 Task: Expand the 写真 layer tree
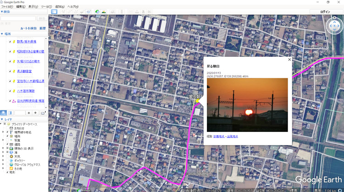point(3,140)
